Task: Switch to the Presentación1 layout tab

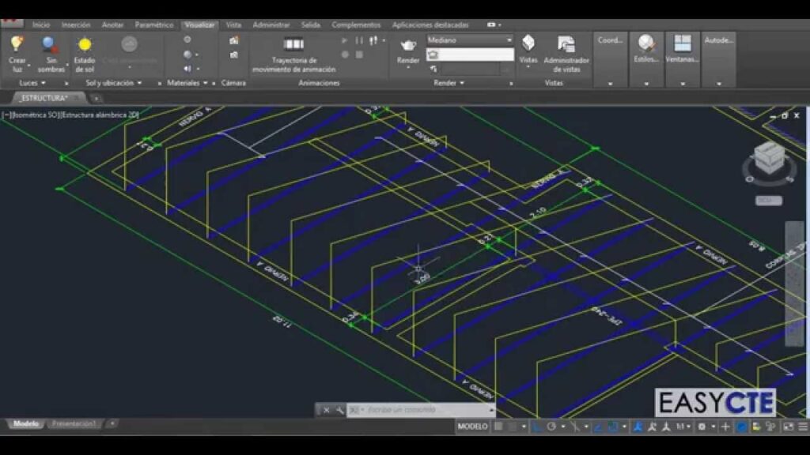Action: click(x=74, y=424)
